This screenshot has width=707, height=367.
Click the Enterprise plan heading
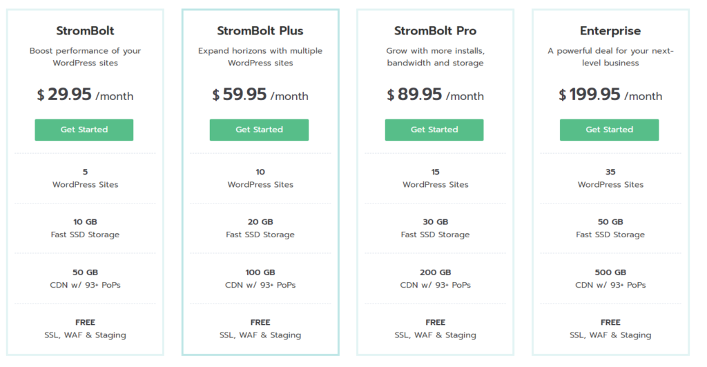610,31
